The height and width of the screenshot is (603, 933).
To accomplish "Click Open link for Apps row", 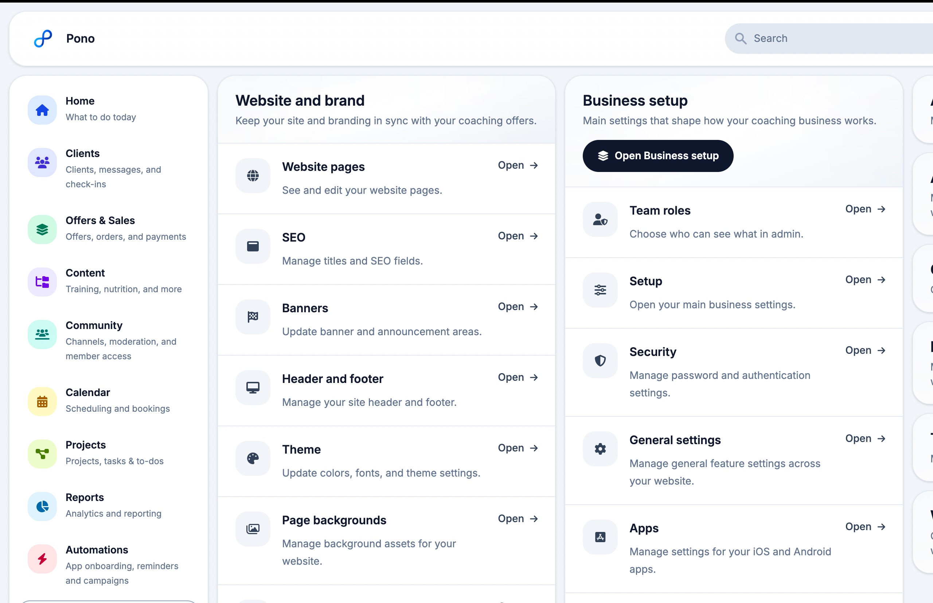I will pos(865,526).
